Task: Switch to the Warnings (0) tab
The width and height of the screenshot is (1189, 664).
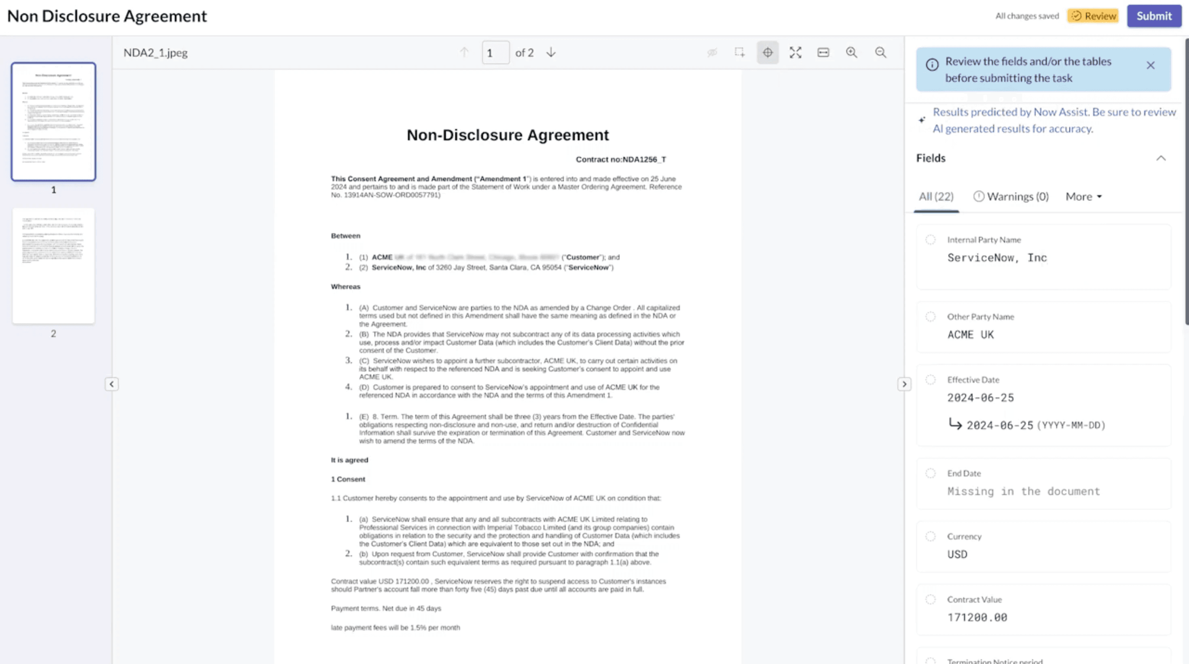Action: coord(1011,197)
